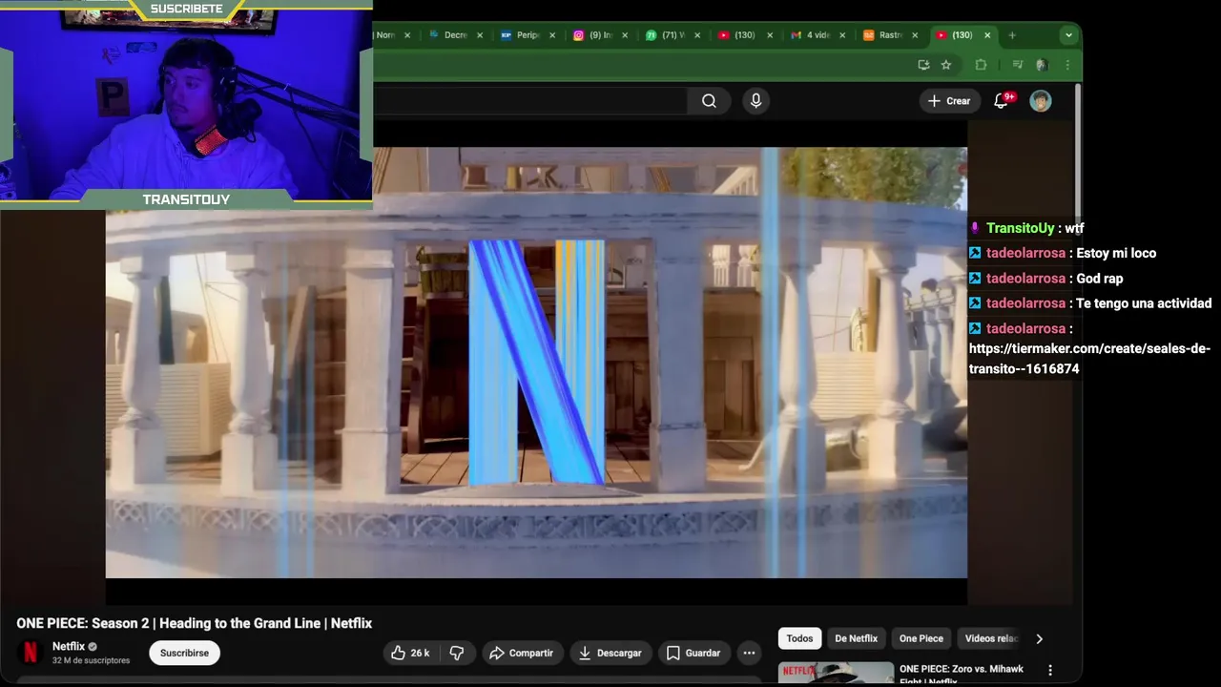Open Zoro vs. Mihawk video thumbnail
This screenshot has height=687, width=1221.
(836, 674)
